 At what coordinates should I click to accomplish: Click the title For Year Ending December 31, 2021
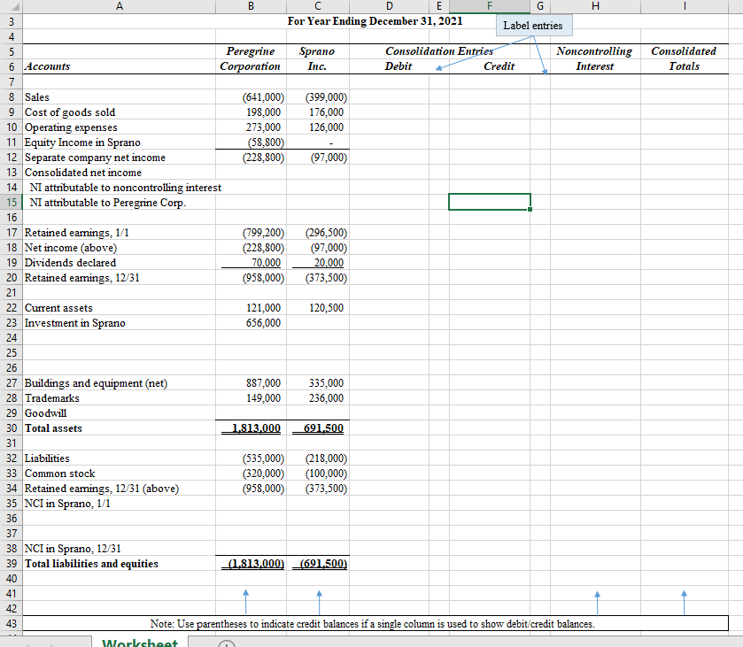pyautogui.click(x=375, y=21)
